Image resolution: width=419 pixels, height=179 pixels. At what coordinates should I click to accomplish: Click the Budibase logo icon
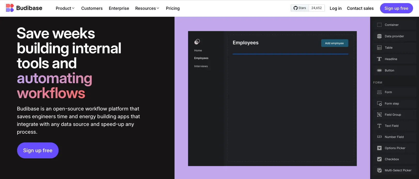coord(10,8)
